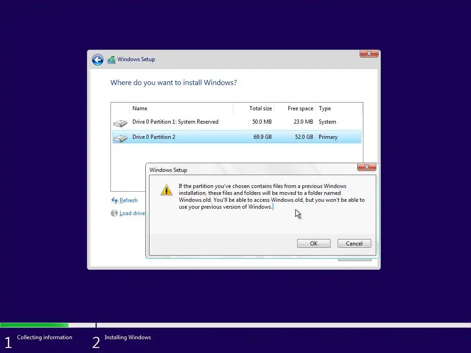Click the warning dialog's Windows Setup title
The width and height of the screenshot is (471, 353).
click(x=168, y=170)
